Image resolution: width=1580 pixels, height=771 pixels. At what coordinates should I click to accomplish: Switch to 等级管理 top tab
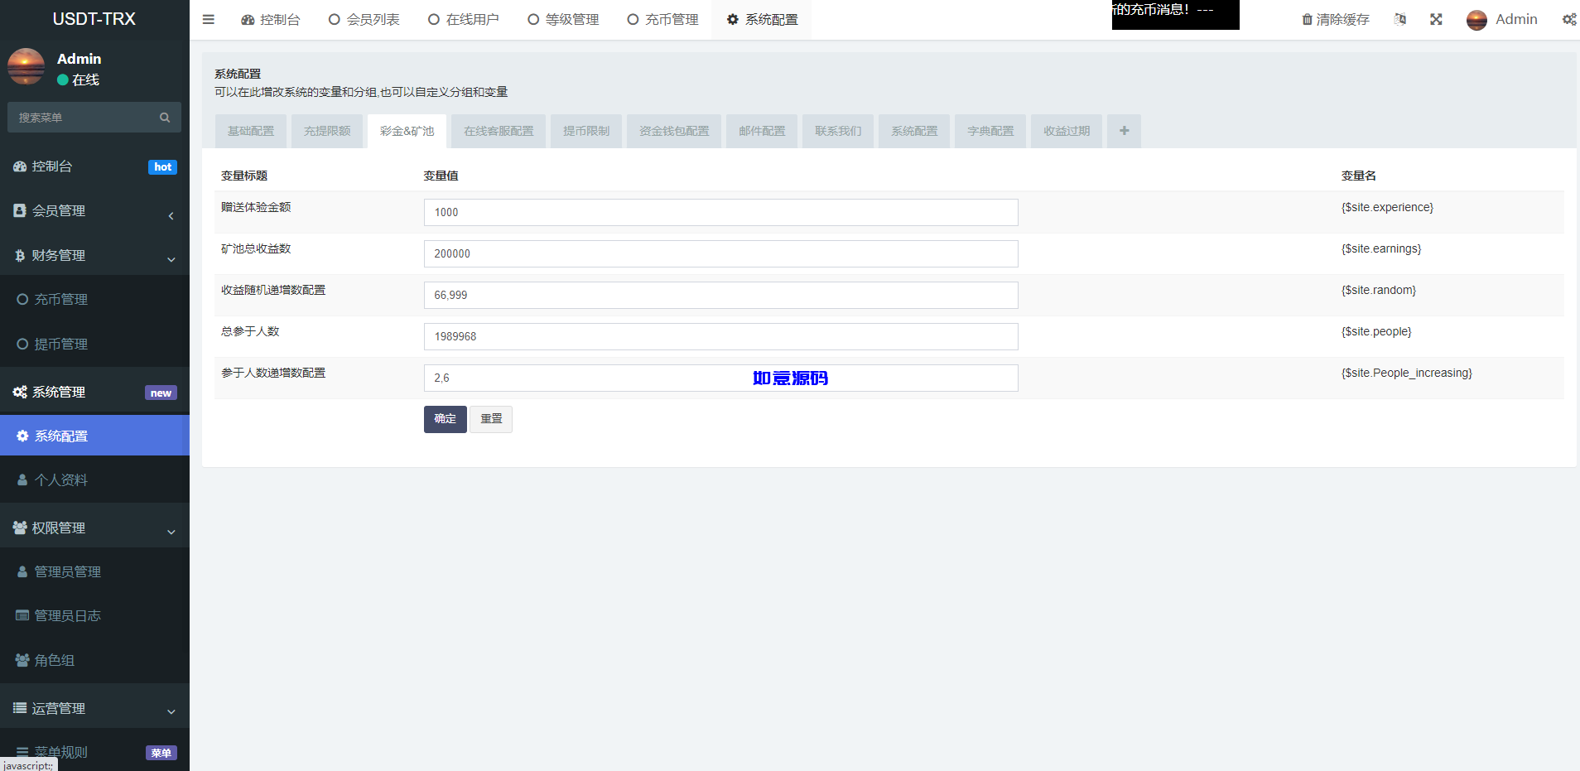(563, 19)
